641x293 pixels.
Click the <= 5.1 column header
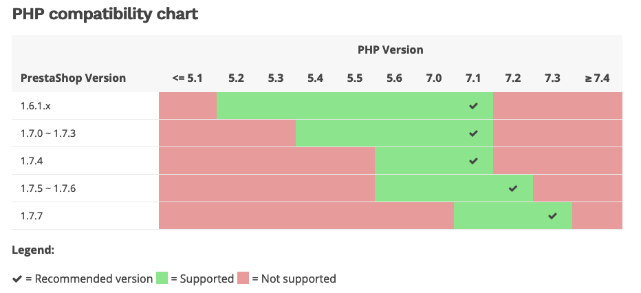pos(187,78)
